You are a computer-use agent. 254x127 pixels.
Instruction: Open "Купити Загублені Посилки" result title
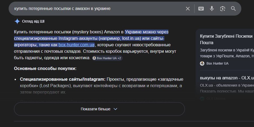[x=226, y=36]
